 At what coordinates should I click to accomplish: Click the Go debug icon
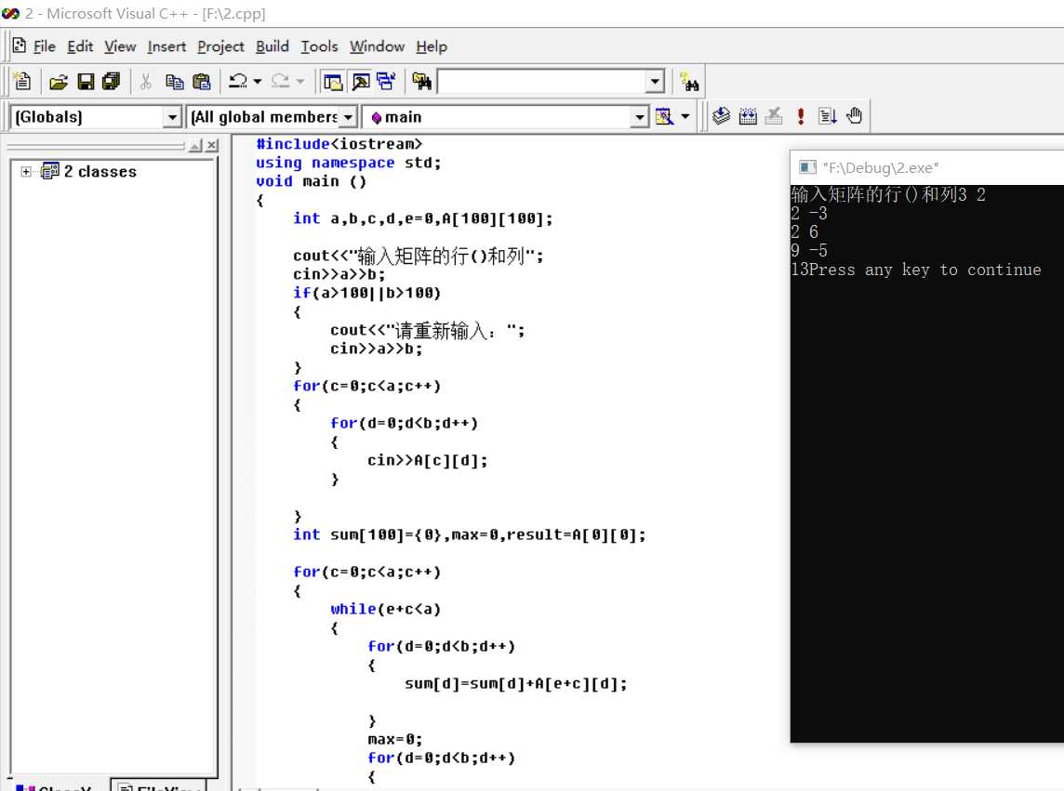tap(827, 116)
